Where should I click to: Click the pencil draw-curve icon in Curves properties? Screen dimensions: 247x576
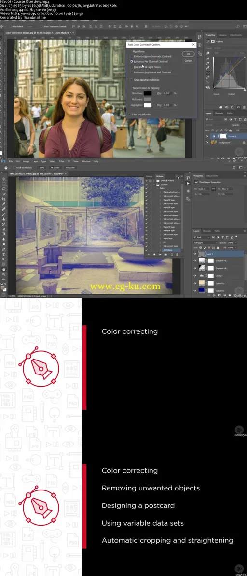(x=208, y=77)
